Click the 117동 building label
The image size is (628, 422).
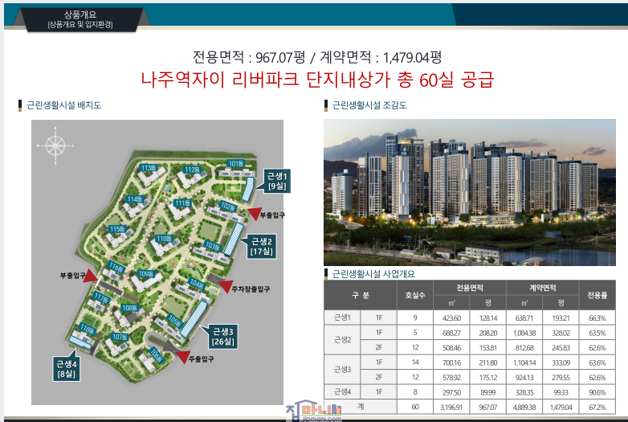coord(101,298)
